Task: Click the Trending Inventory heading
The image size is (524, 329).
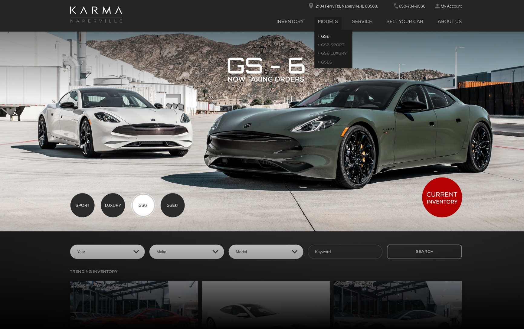Action: [x=94, y=272]
